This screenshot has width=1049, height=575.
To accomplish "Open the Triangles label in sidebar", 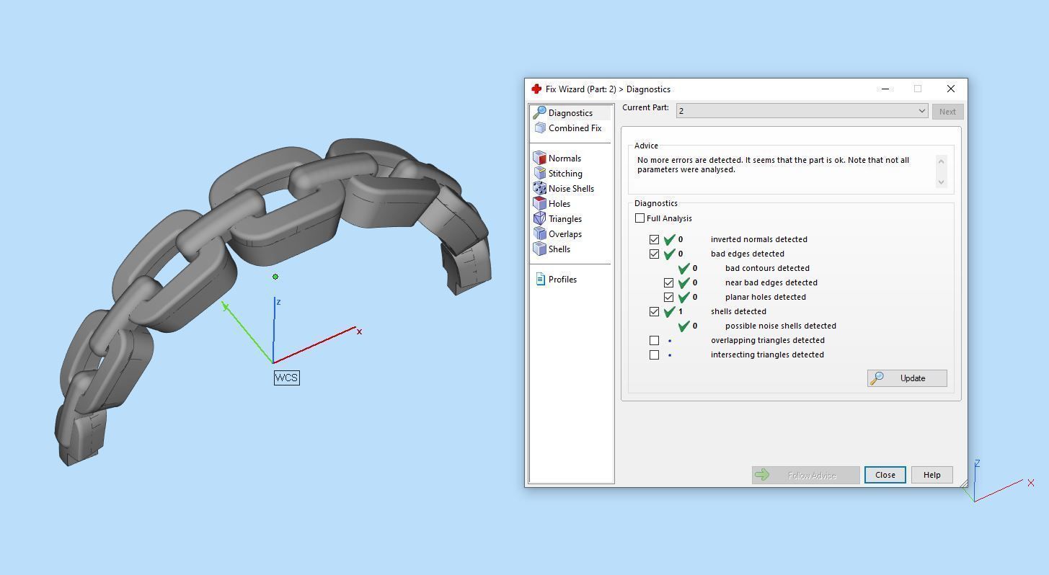I will (x=565, y=219).
